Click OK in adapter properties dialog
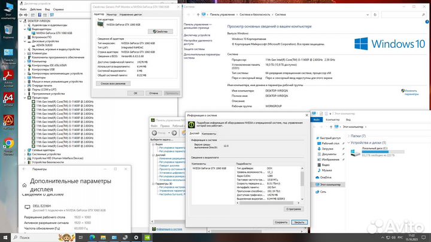431x242 pixels. (x=135, y=93)
